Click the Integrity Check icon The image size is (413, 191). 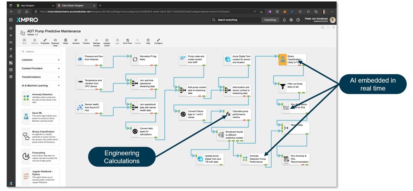(x=107, y=41)
